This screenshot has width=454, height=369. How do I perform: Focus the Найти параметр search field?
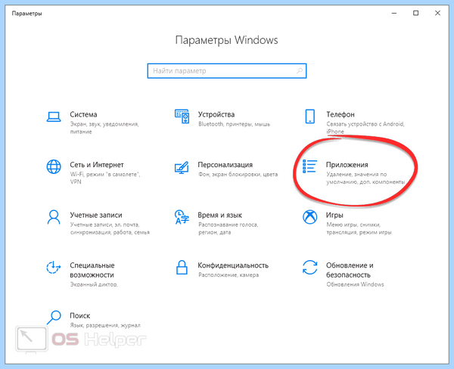[227, 71]
